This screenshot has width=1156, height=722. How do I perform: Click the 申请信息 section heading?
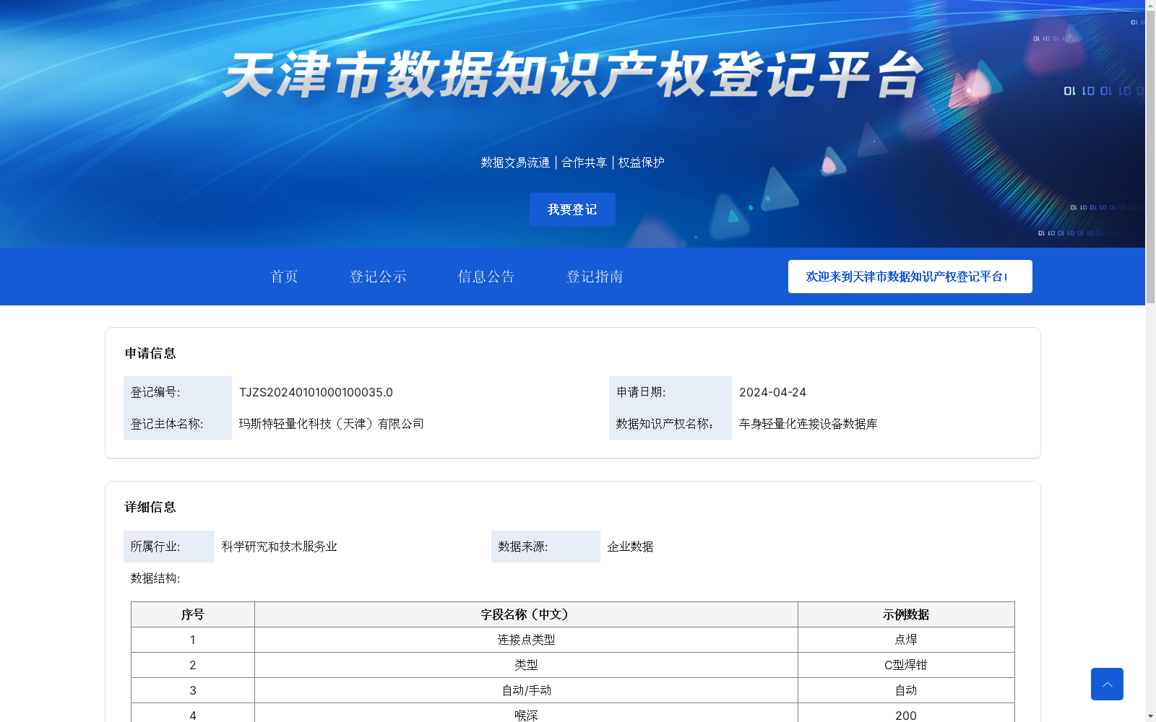point(150,353)
